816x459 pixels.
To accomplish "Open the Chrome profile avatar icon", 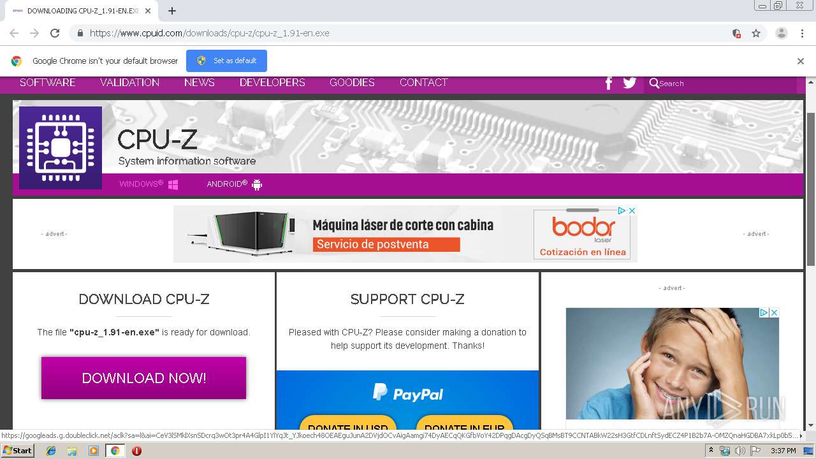I will pos(781,33).
